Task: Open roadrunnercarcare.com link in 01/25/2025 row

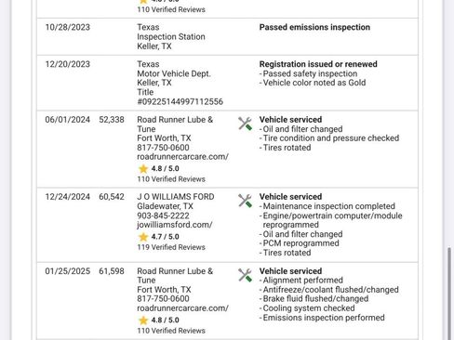Action: point(182,308)
